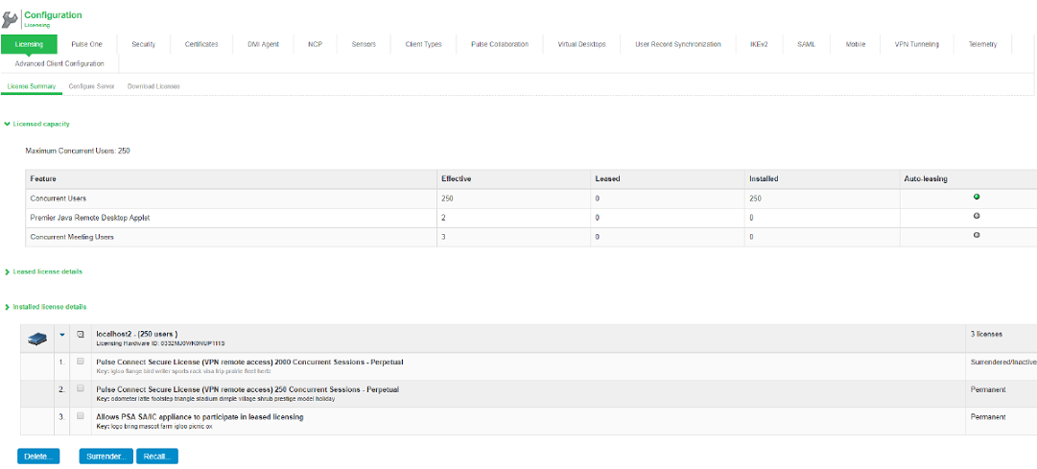
Task: Click the green Concurrent Users auto-leasing indicator
Action: coord(977,197)
